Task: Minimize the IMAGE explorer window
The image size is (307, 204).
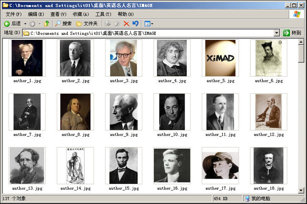Action: [x=288, y=5]
